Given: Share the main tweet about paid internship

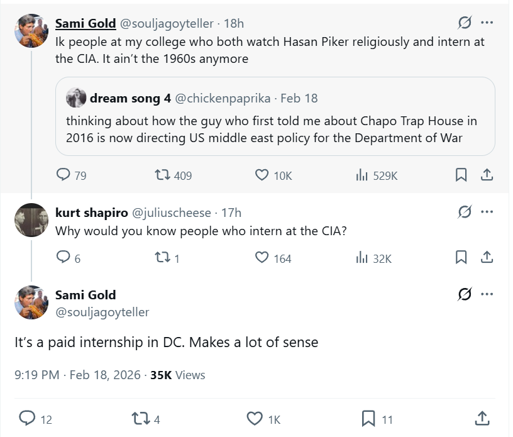Looking at the screenshot, I should tap(482, 418).
